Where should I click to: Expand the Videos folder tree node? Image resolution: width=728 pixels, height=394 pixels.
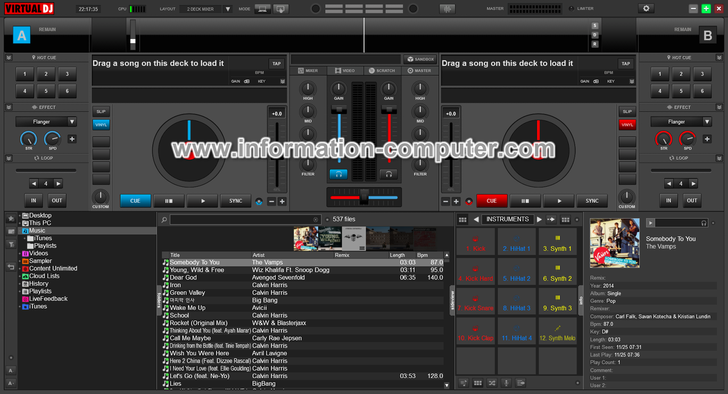pos(20,254)
